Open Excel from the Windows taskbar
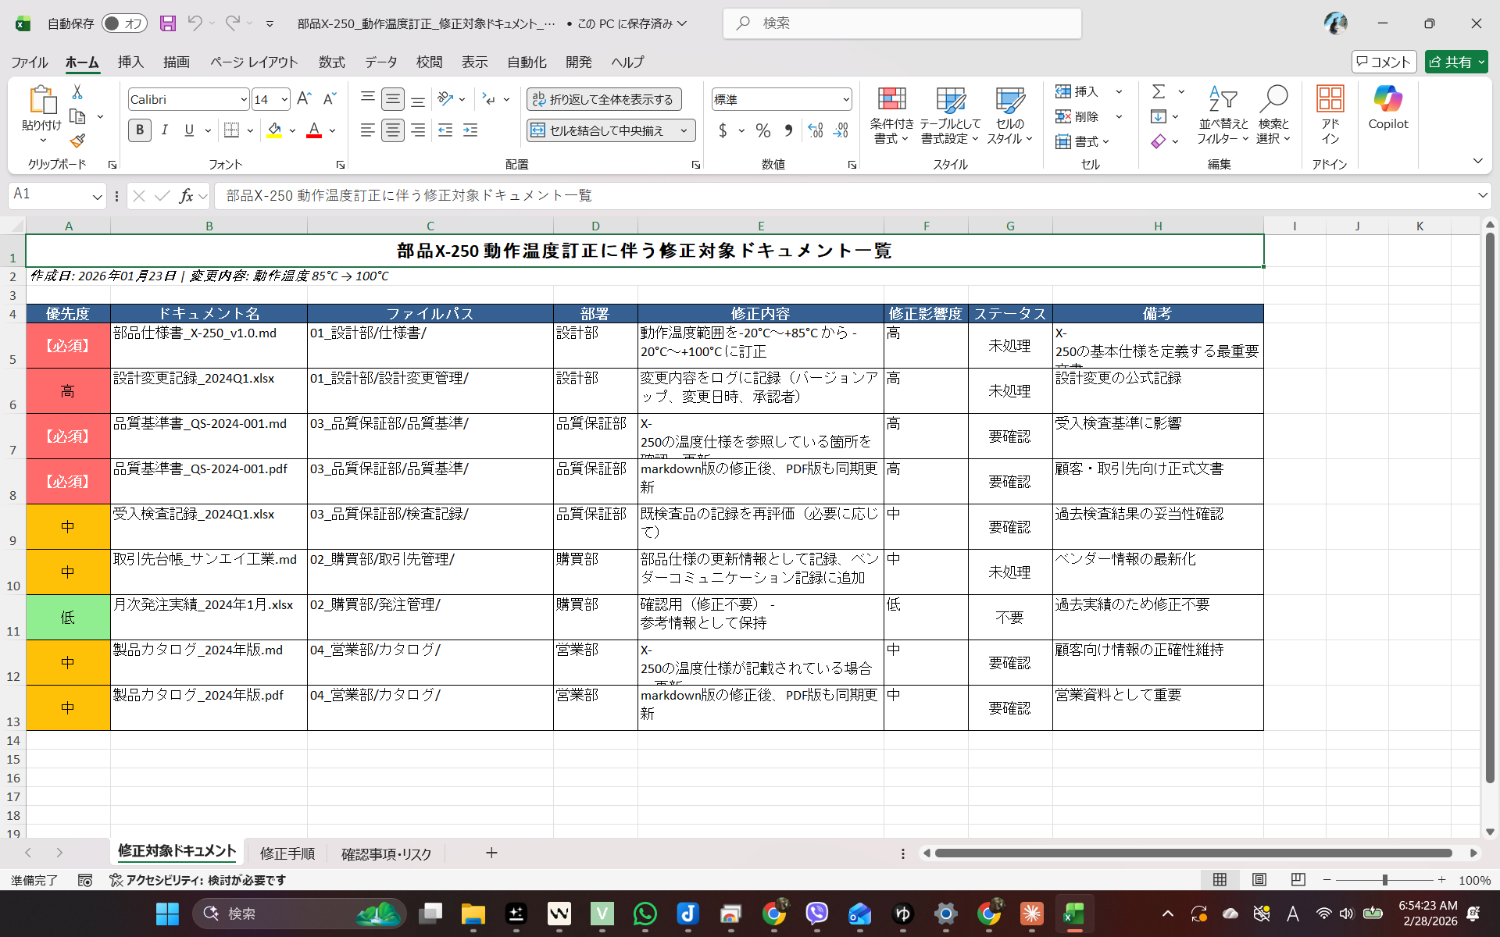This screenshot has height=937, width=1500. click(x=1073, y=914)
